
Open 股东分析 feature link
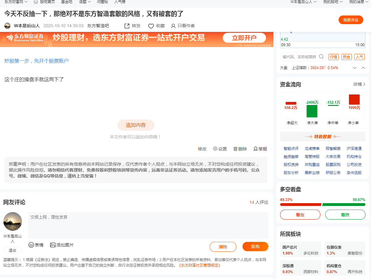tap(291, 173)
